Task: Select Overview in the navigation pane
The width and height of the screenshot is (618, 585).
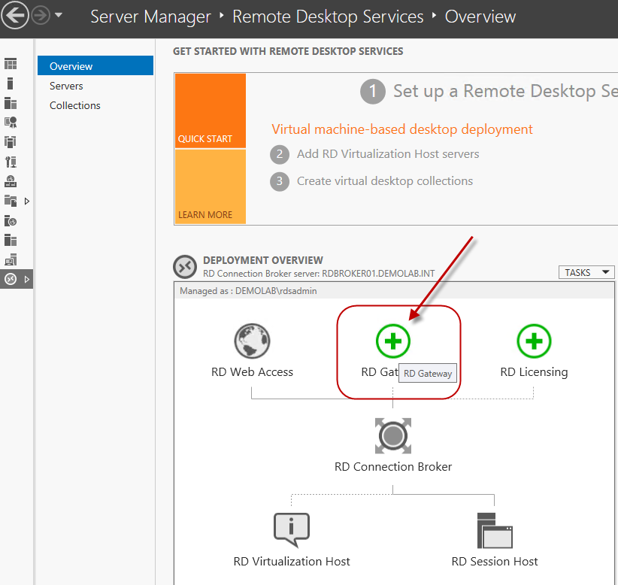Action: click(x=71, y=65)
